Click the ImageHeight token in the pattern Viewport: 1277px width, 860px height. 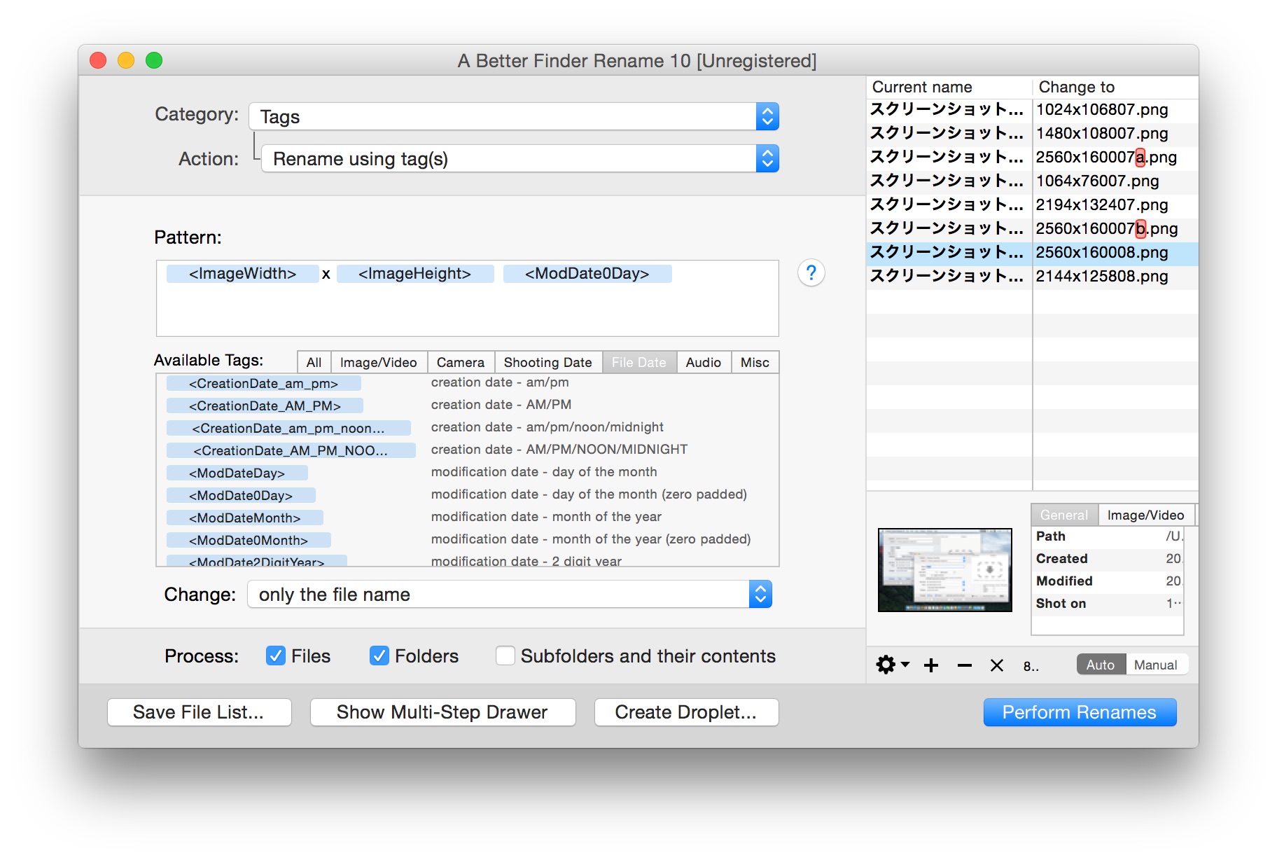414,273
